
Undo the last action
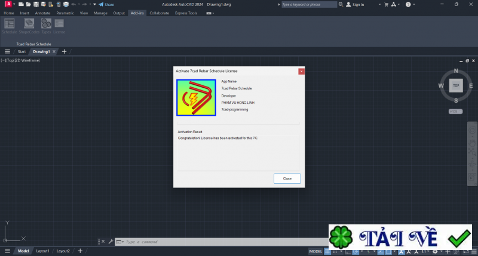click(73, 4)
